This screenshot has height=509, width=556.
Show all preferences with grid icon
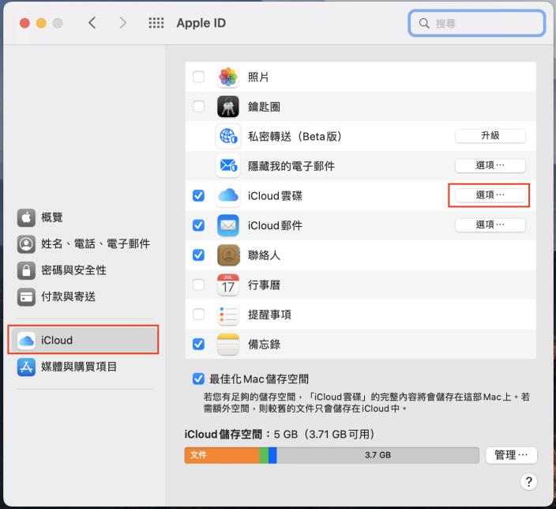pos(156,23)
